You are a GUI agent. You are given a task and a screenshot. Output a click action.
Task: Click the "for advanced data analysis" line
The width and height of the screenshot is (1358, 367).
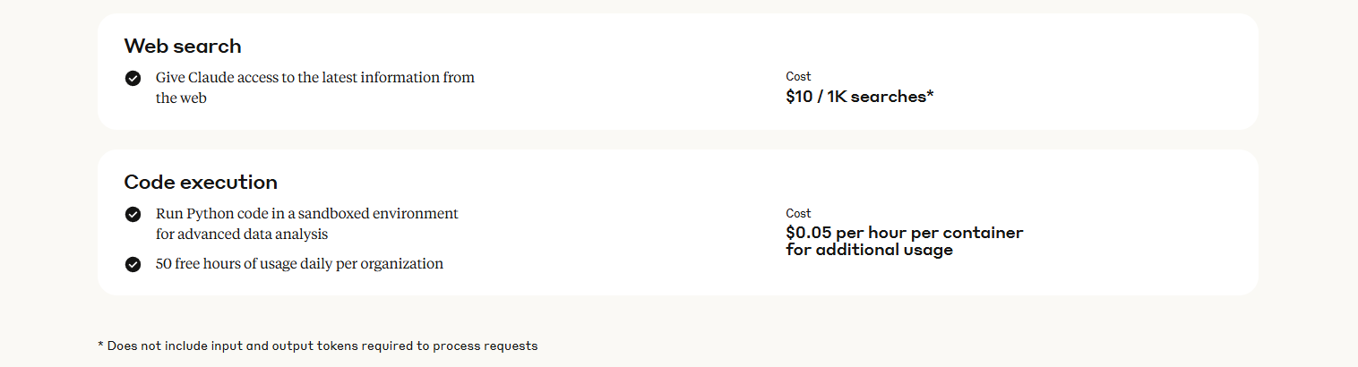[x=242, y=234]
